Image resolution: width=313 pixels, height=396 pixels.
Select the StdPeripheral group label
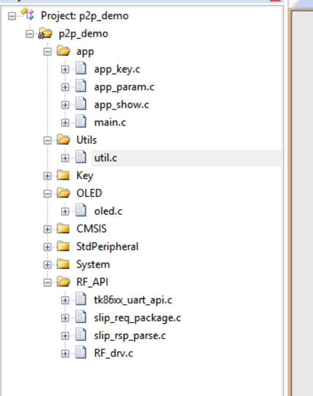(x=108, y=247)
